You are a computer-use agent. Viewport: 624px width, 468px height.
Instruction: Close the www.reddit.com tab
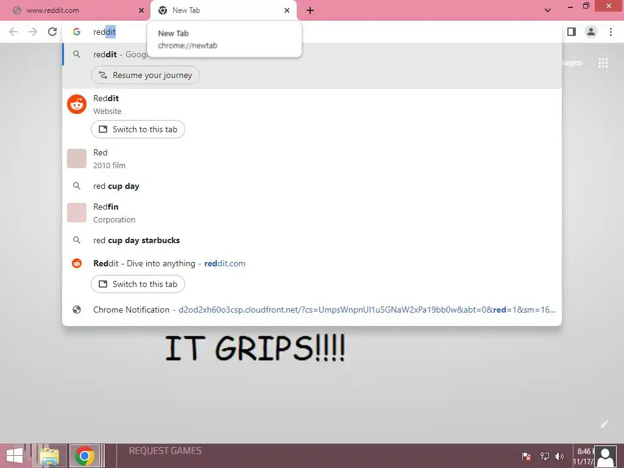point(141,10)
